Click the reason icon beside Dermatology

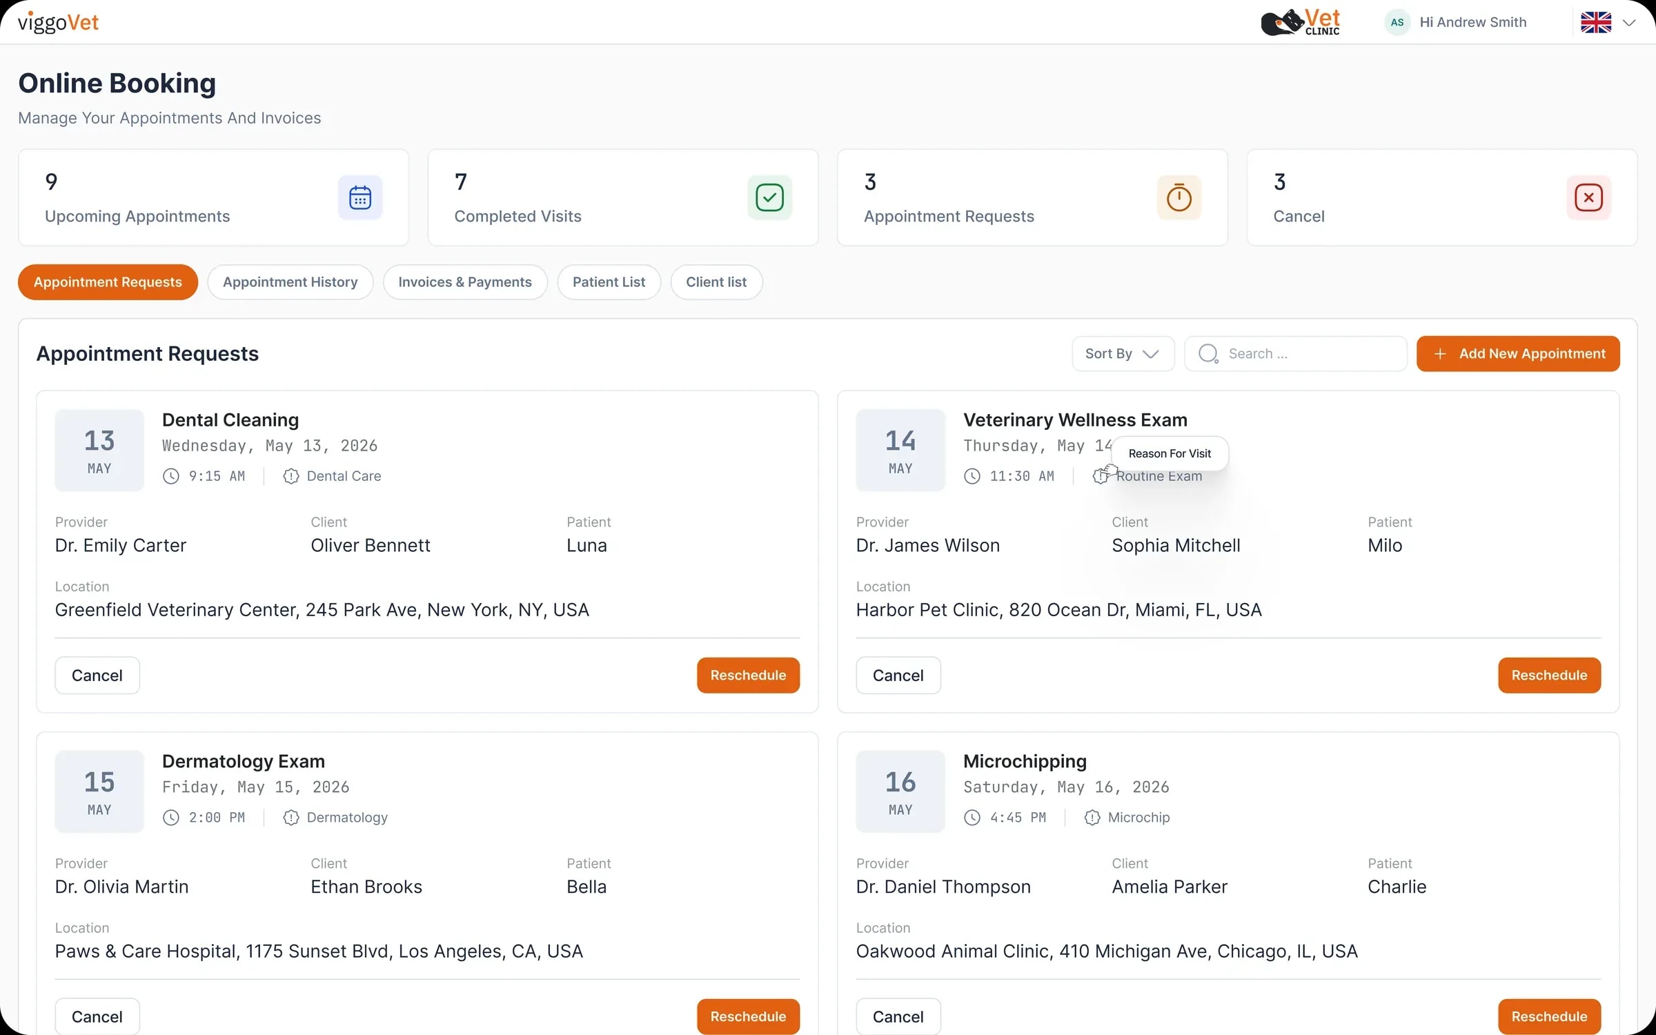point(291,818)
